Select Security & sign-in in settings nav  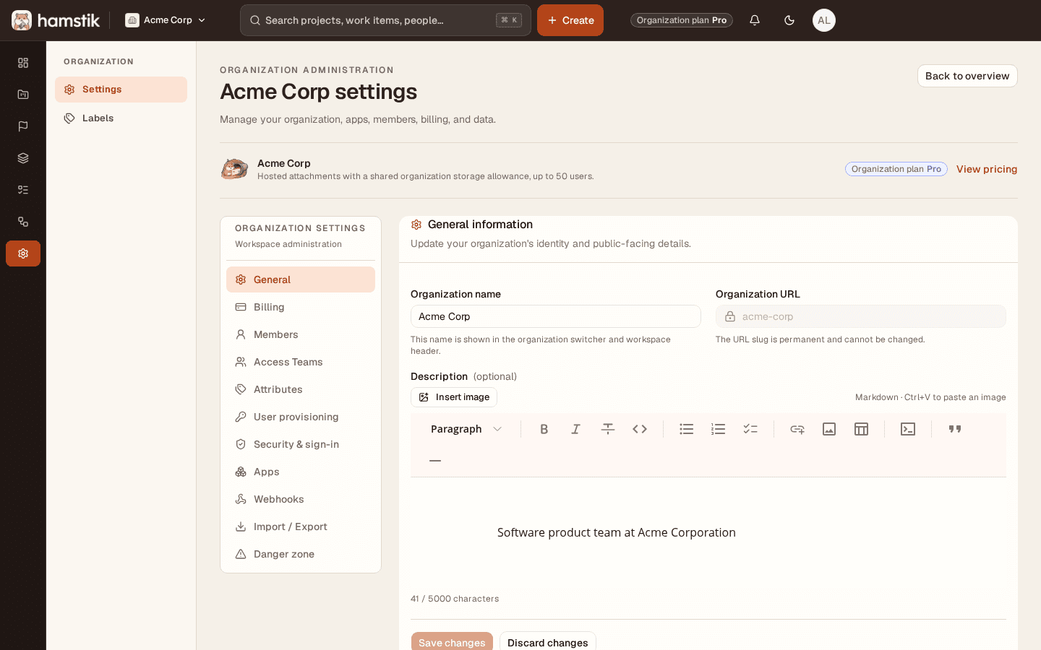(301, 444)
